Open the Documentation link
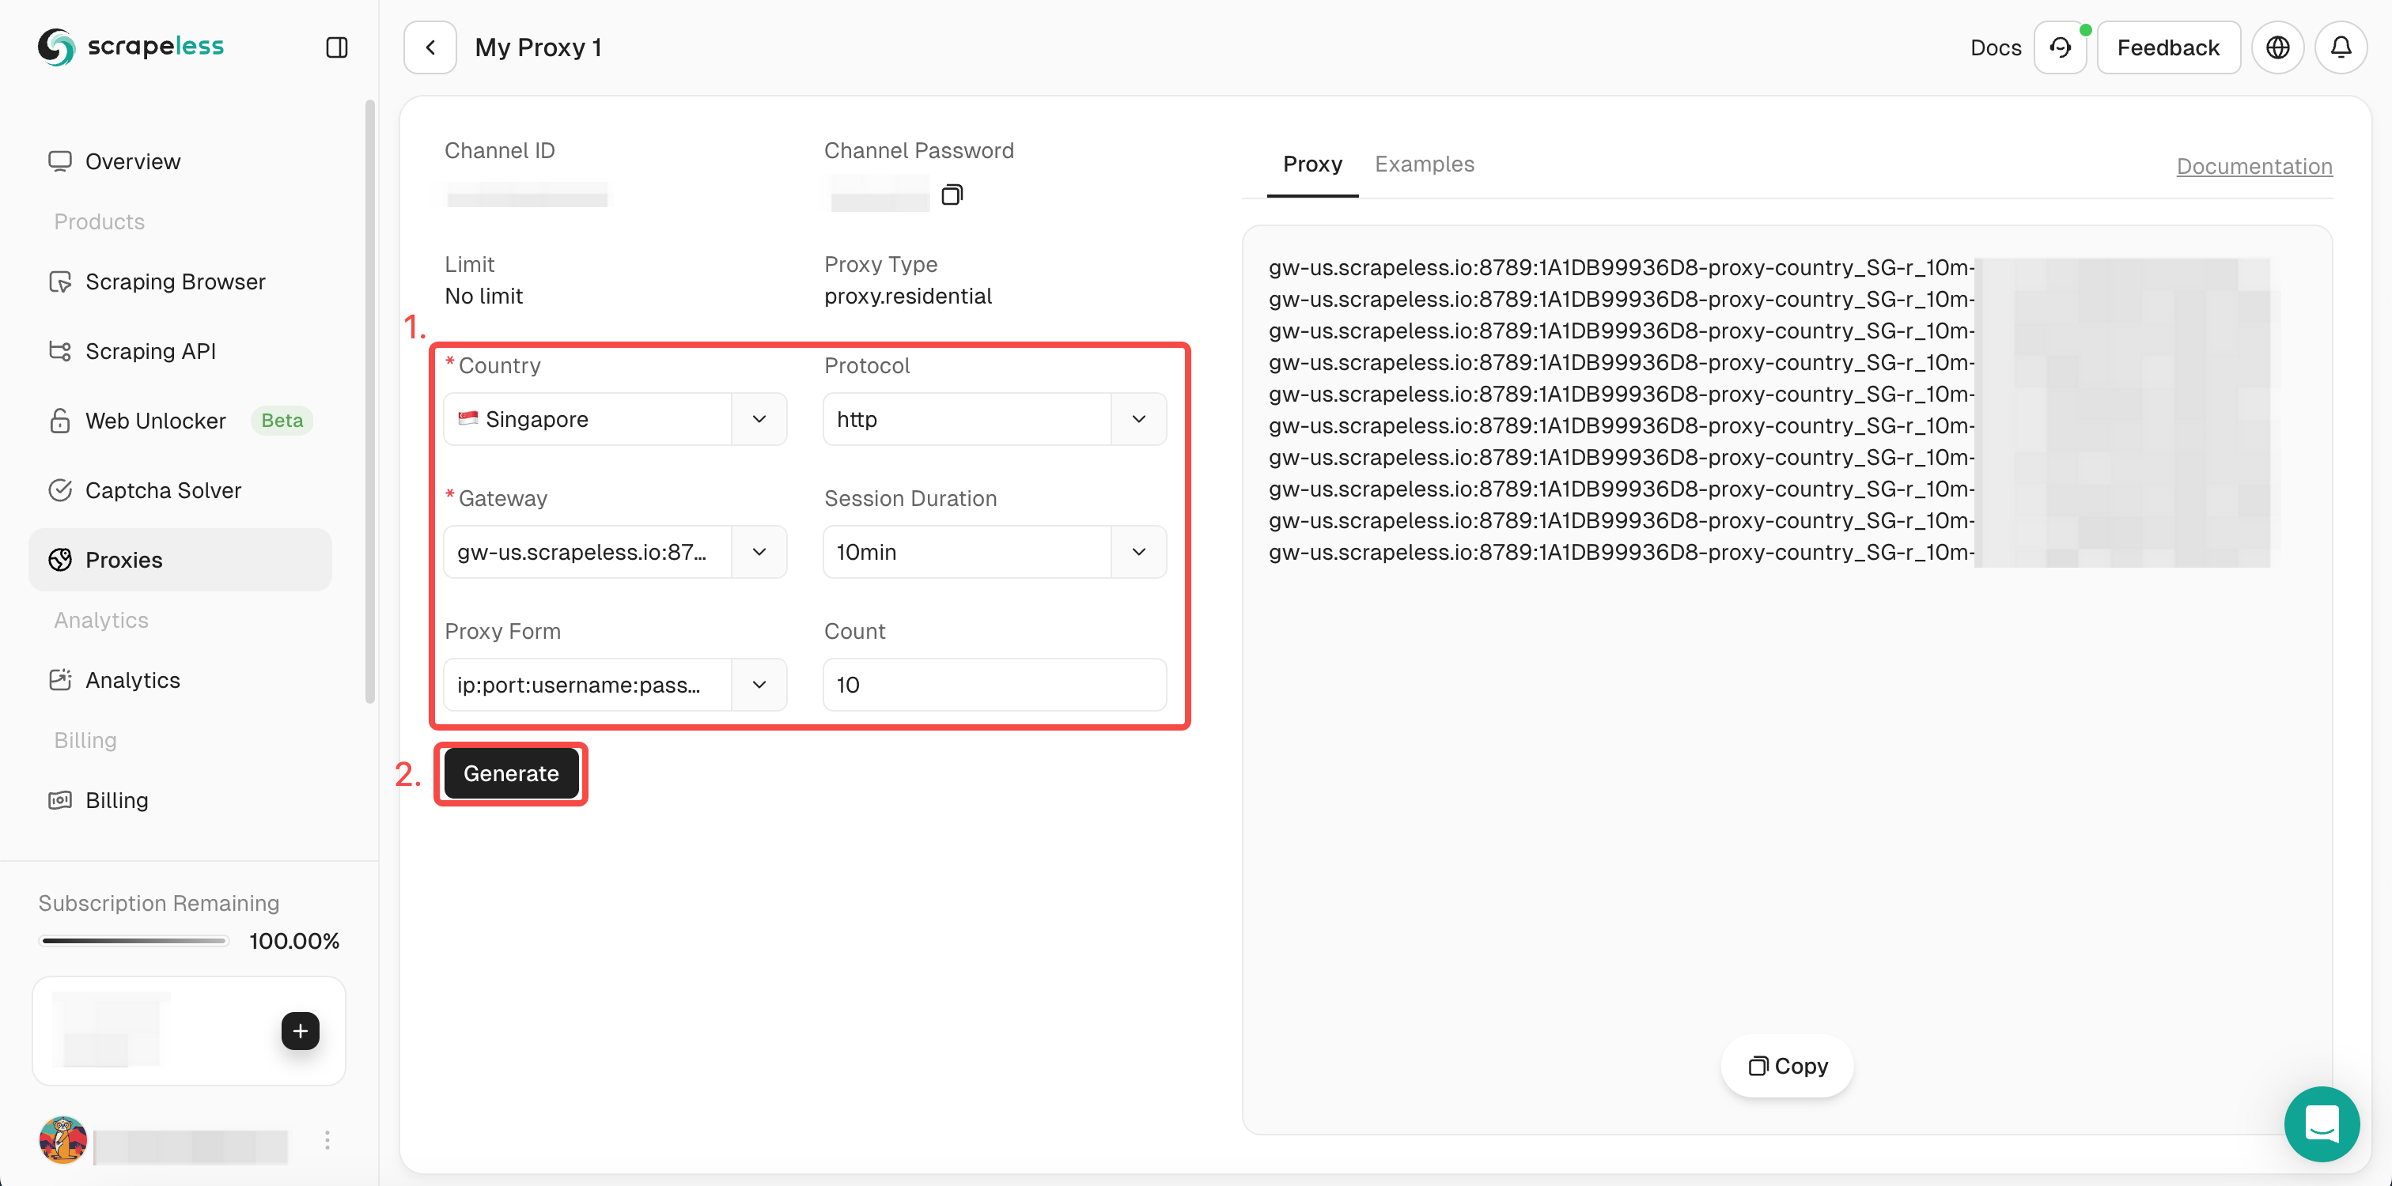The width and height of the screenshot is (2392, 1186). click(x=2254, y=166)
